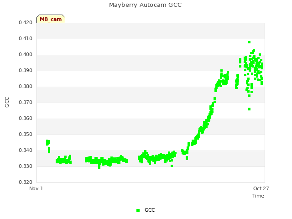Select the highest outlier data point above 0.400
The width and height of the screenshot is (292, 219).
250,42
